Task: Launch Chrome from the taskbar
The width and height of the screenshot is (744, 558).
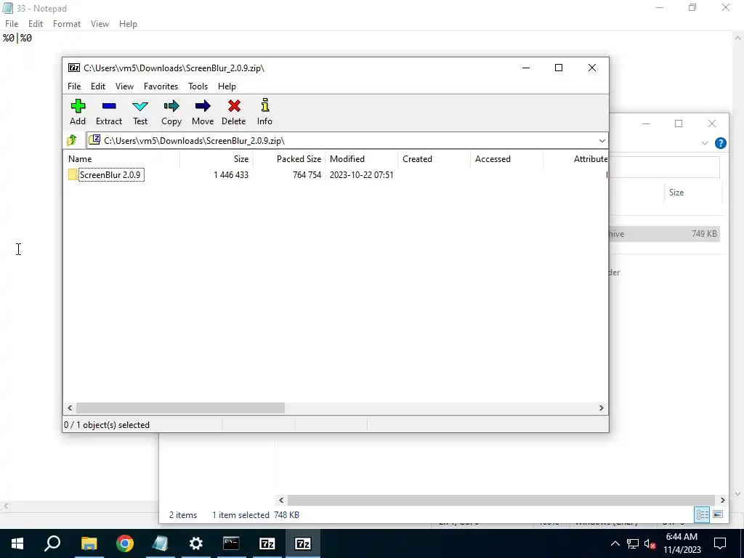Action: tap(125, 543)
